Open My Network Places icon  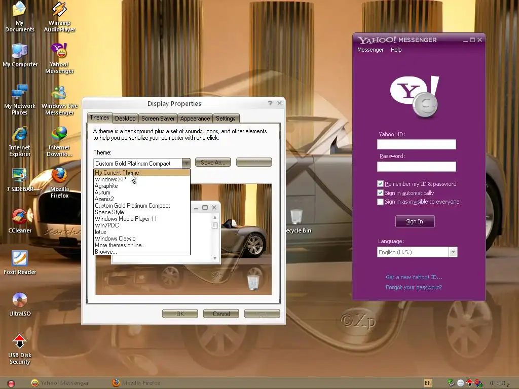20,100
